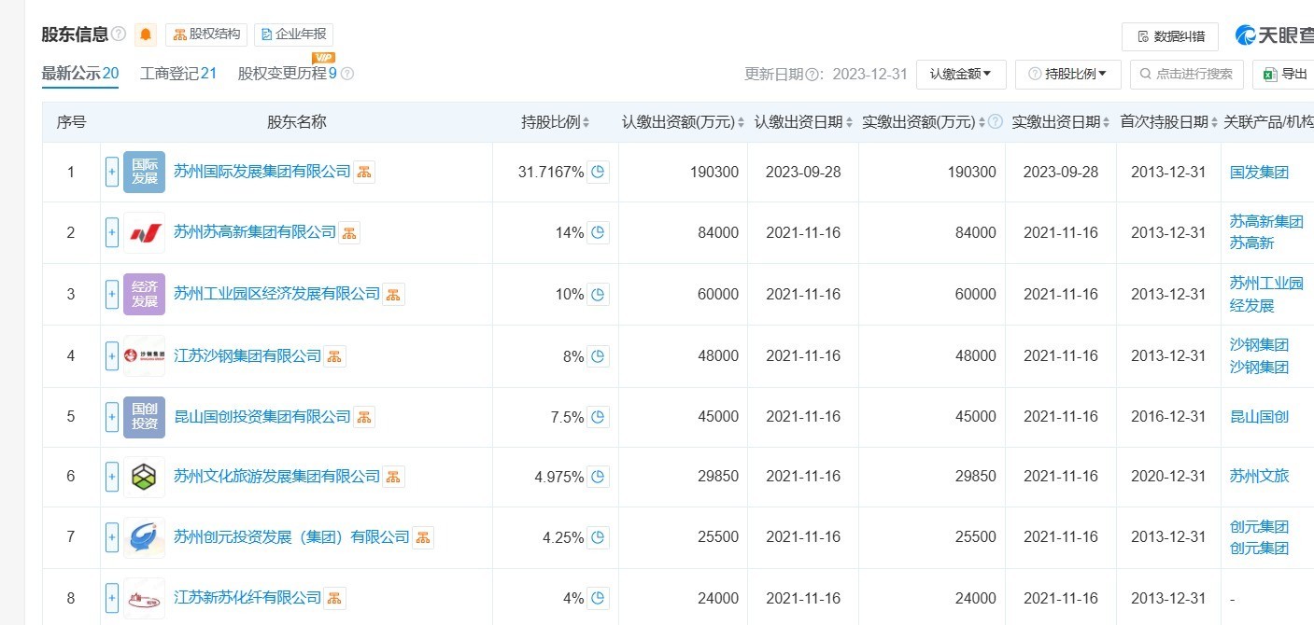This screenshot has width=1314, height=625.
Task: Click pie chart icon next to 4.25%
Action: (599, 537)
